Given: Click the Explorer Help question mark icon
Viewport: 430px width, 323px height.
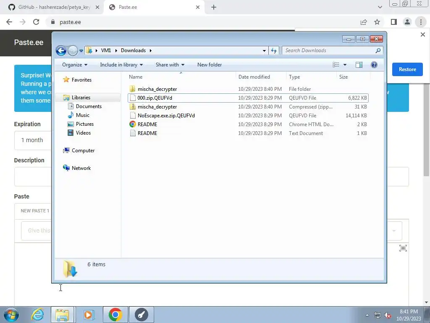Looking at the screenshot, I should [x=374, y=65].
